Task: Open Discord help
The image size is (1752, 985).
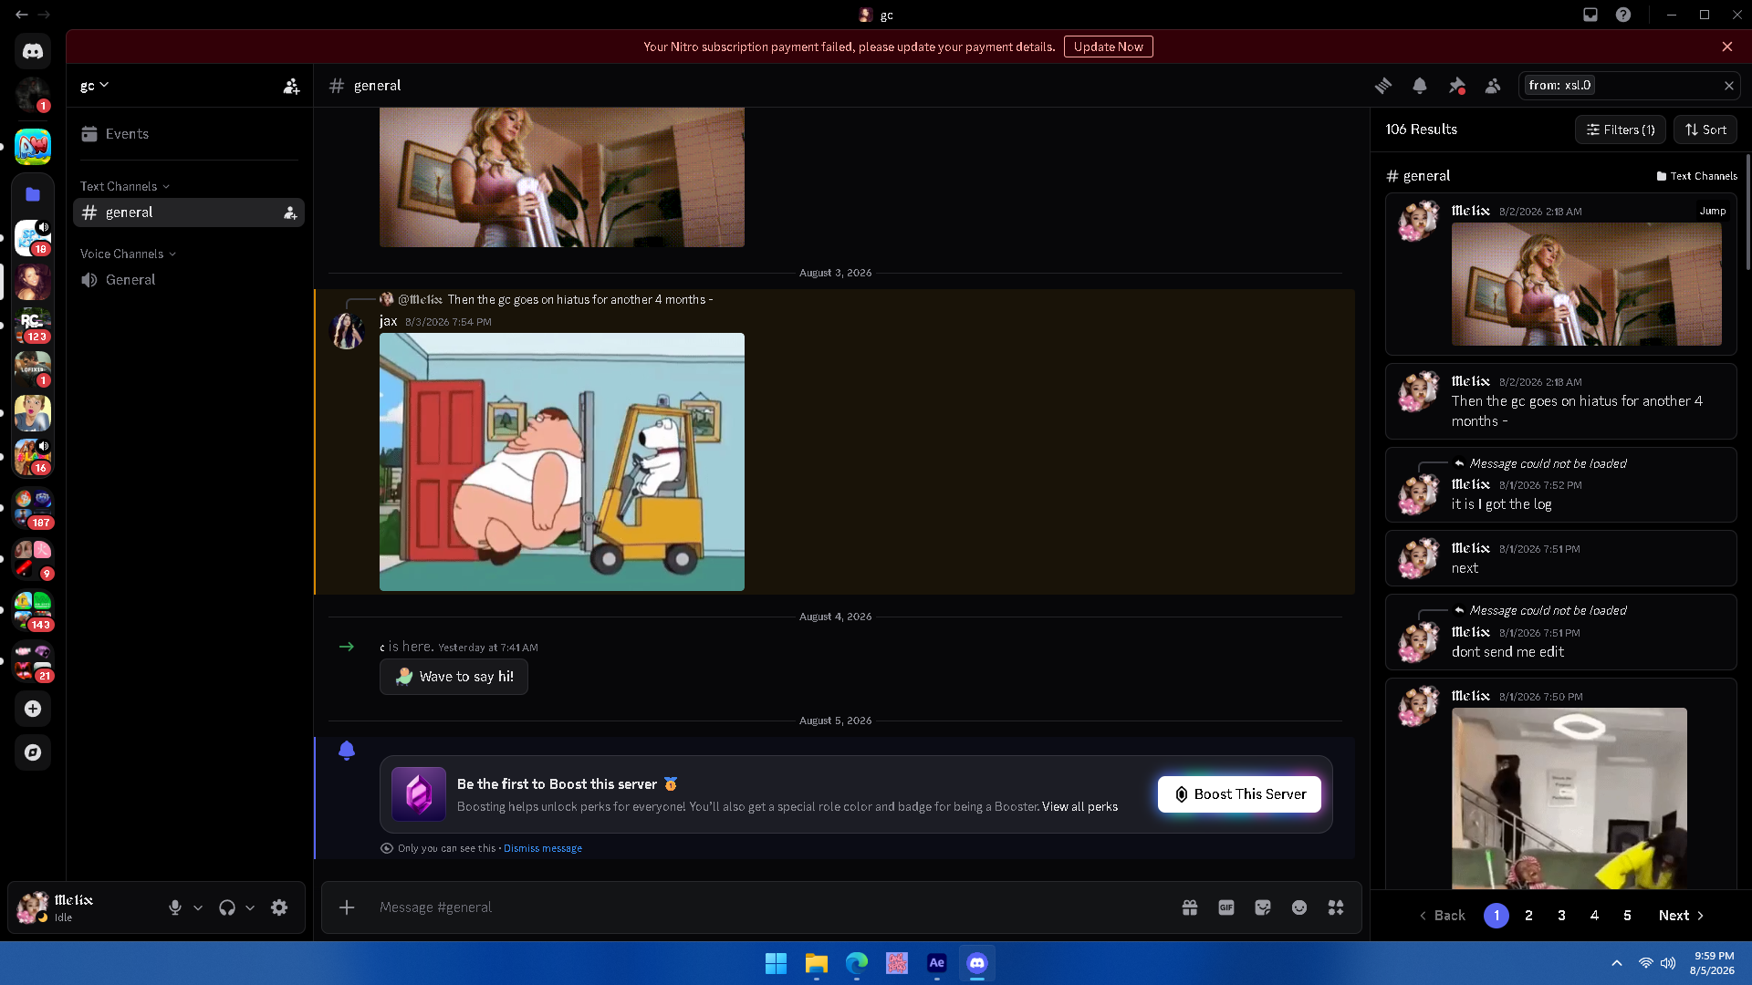Action: (x=1623, y=15)
